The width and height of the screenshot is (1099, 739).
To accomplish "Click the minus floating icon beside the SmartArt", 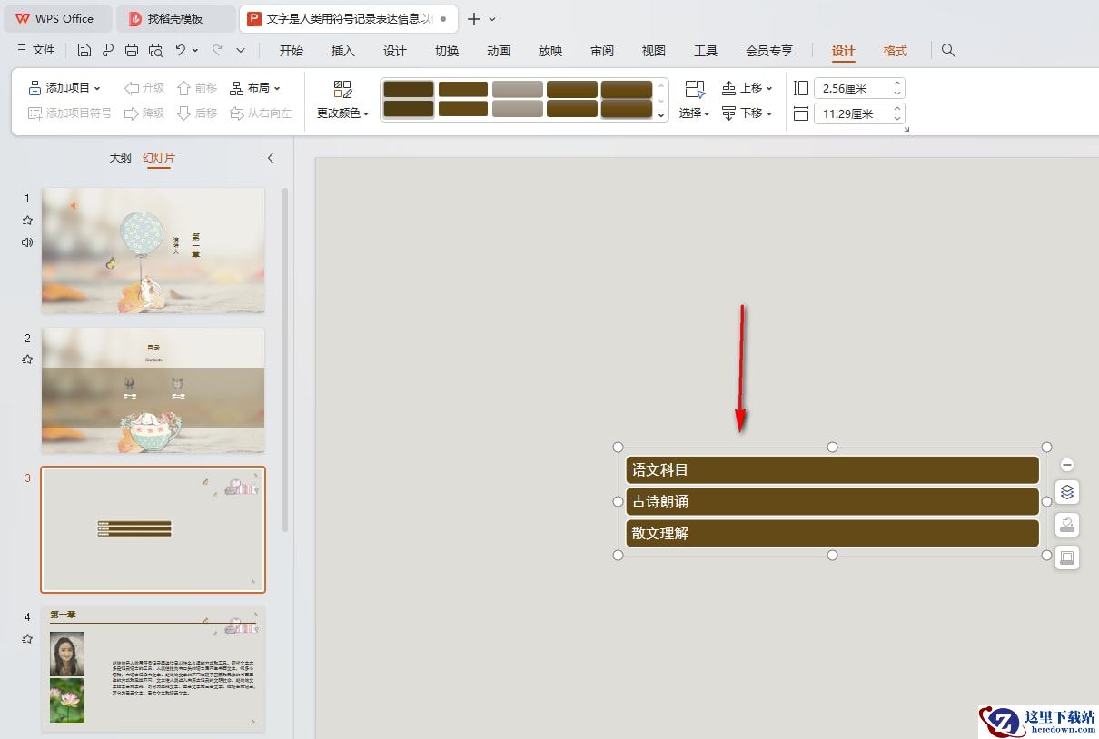I will pyautogui.click(x=1067, y=465).
